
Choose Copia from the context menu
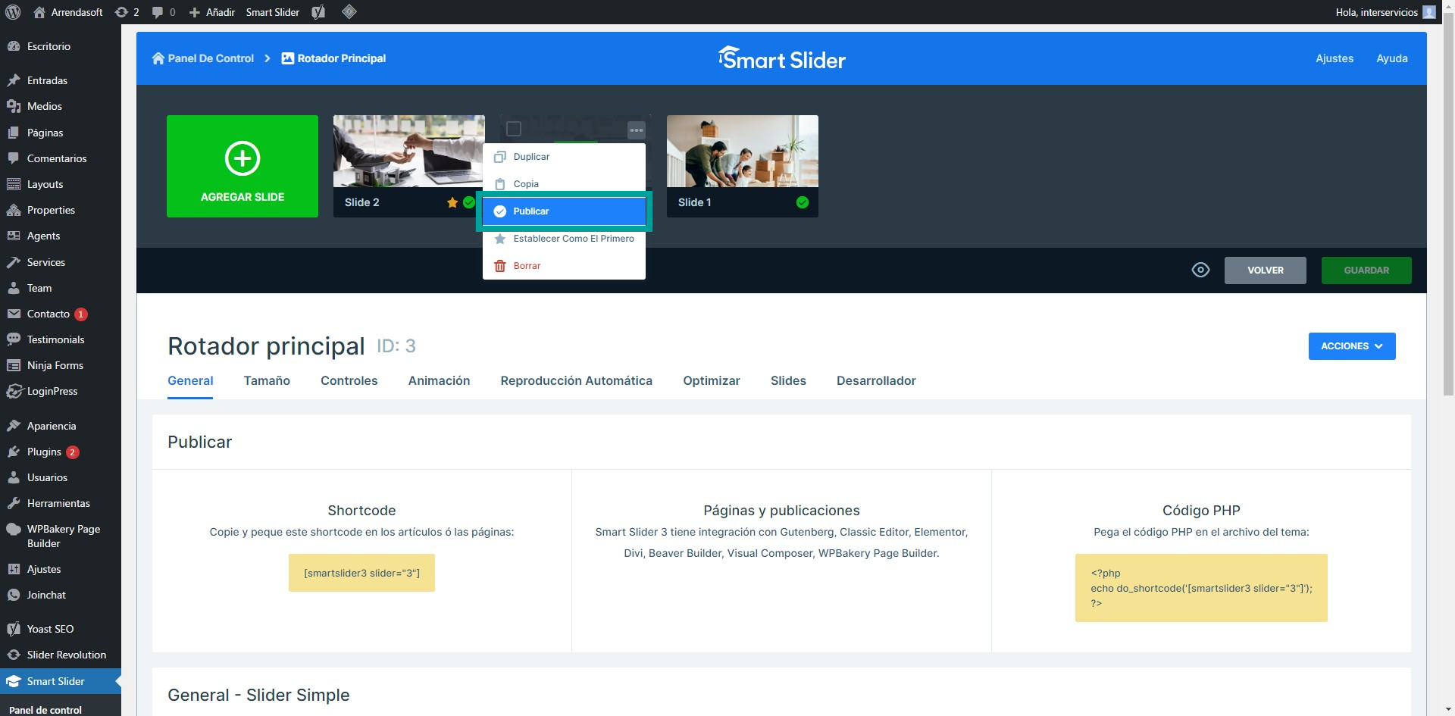(564, 184)
